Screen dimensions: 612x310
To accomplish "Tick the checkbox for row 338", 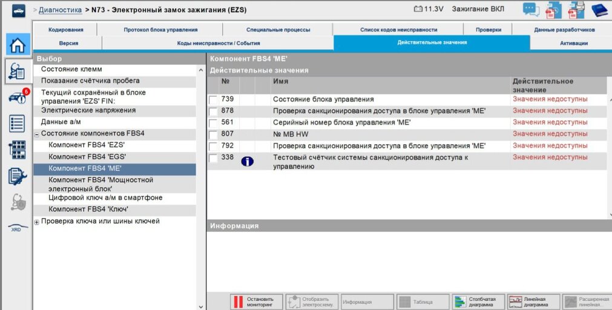I will [x=212, y=159].
